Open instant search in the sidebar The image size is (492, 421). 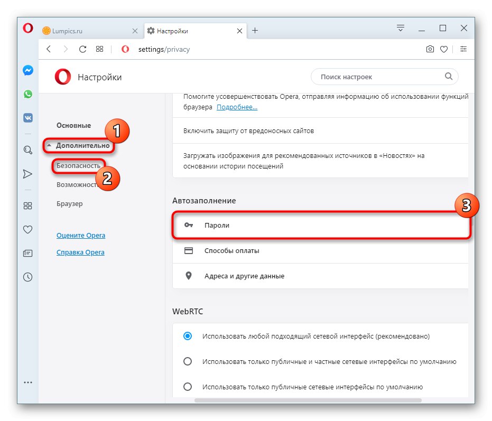coord(28,150)
